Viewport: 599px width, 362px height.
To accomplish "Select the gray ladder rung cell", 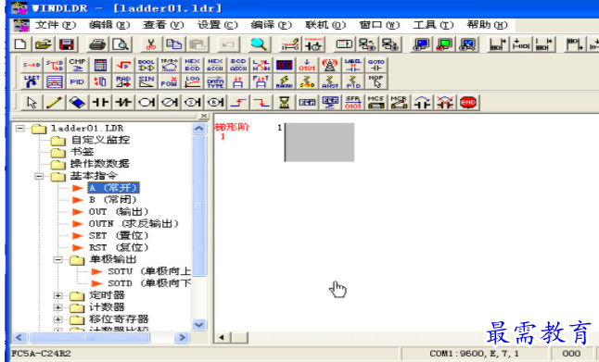I will click(320, 143).
